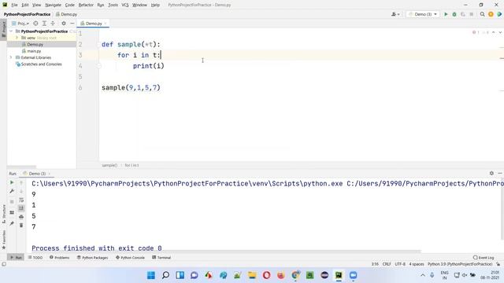Image resolution: width=504 pixels, height=283 pixels.
Task: Open Search Everywhere magnifier icon
Action: (x=482, y=14)
